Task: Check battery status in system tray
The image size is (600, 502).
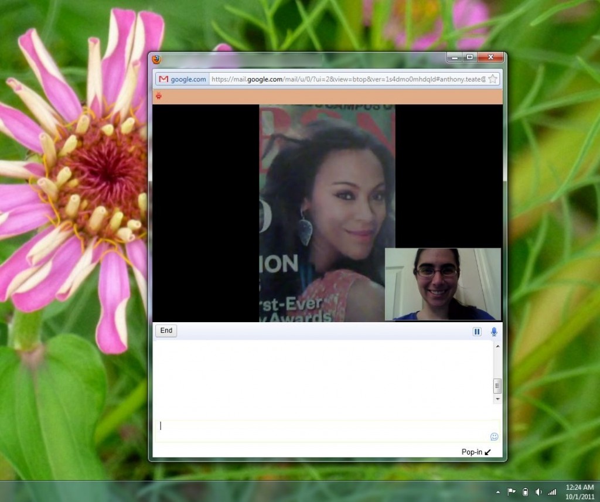Action: pos(525,492)
